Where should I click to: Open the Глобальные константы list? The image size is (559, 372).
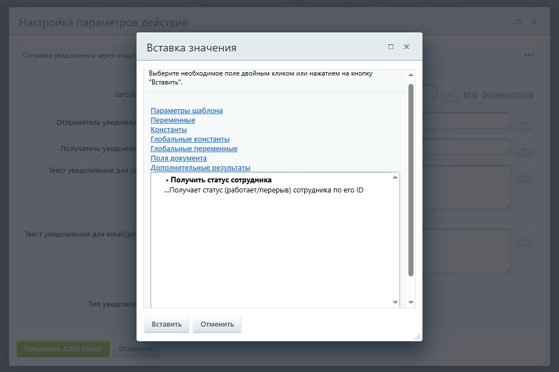click(190, 139)
